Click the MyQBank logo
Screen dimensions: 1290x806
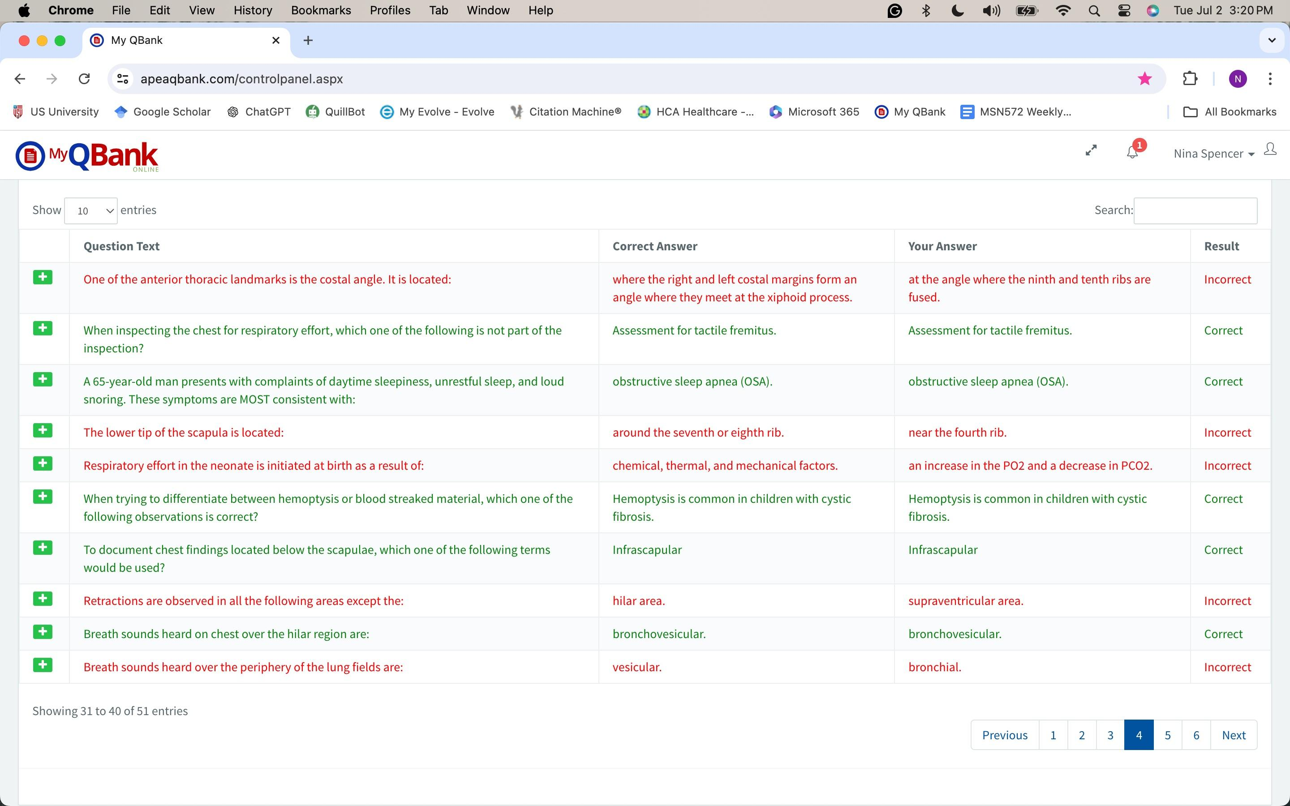coord(87,156)
